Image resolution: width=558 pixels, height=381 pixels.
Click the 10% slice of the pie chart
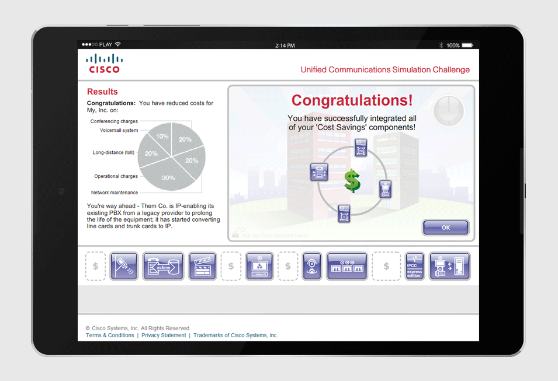162,137
